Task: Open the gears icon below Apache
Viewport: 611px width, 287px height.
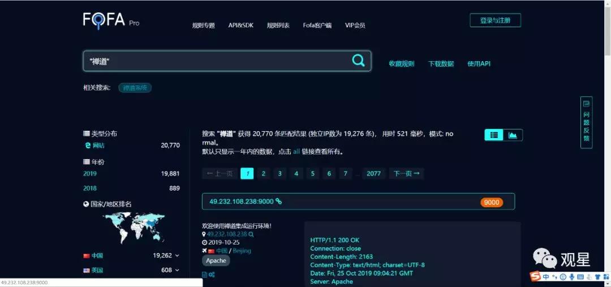Action: [x=212, y=275]
